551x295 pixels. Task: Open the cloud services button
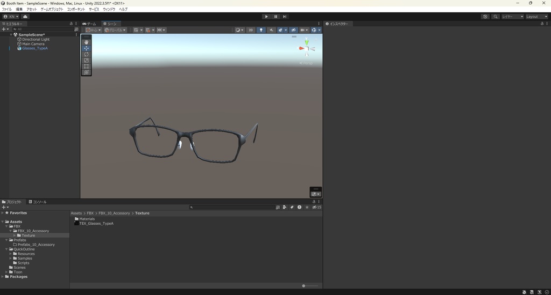tap(25, 17)
